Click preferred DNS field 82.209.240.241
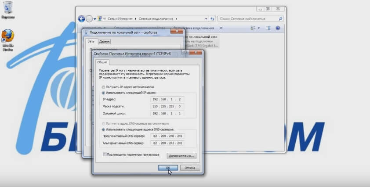 click(x=168, y=136)
